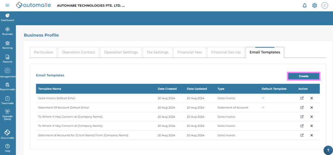Switch to the Operation Settings tab

tap(121, 52)
